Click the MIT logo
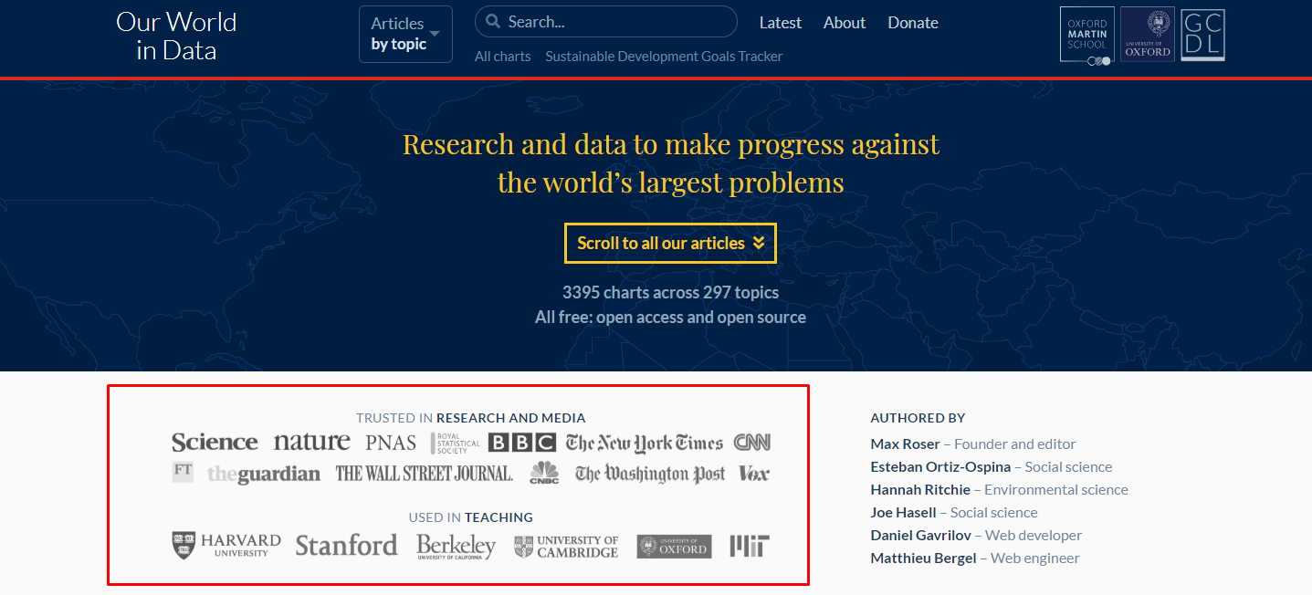The width and height of the screenshot is (1312, 595). [x=750, y=546]
